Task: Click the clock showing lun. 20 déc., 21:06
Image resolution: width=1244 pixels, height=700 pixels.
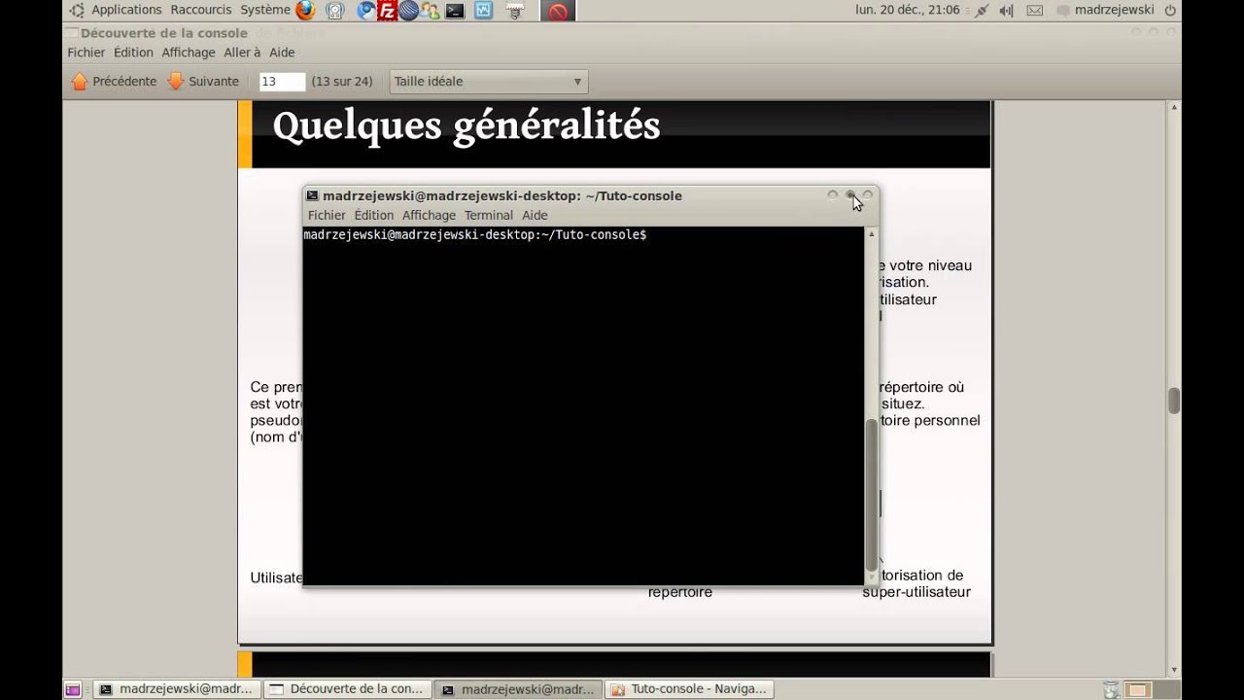Action: pyautogui.click(x=908, y=10)
